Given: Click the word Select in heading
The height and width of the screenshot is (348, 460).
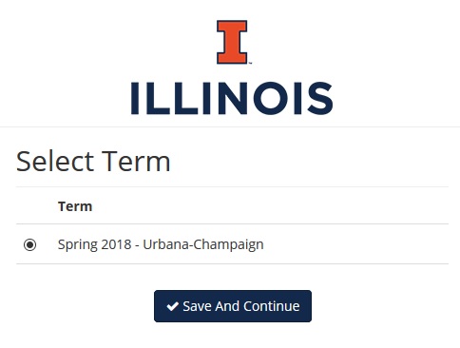Looking at the screenshot, I should pos(55,162).
